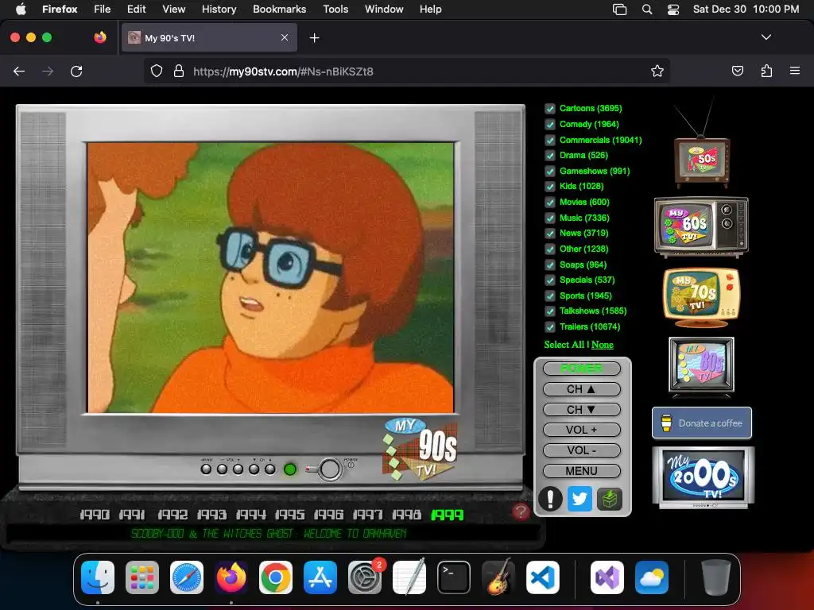View site security lock information

(x=179, y=71)
